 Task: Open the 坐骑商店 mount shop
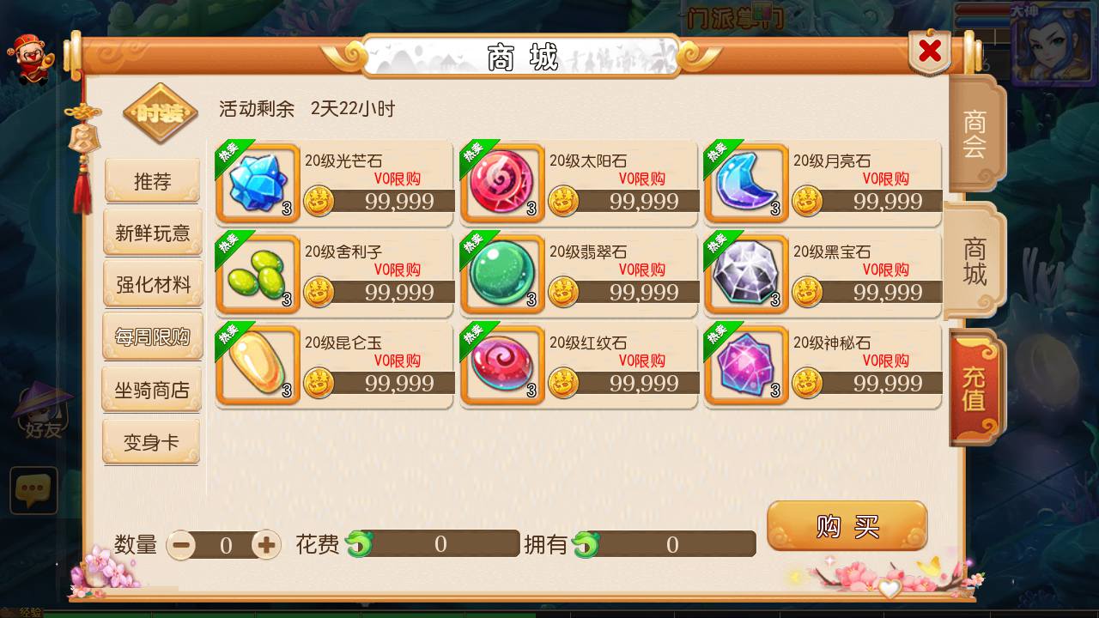(x=153, y=390)
